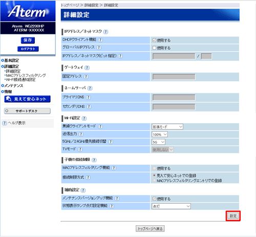Image resolution: width=256 pixels, height=237 pixels.
Task: Click the セカンダリDNS input field
Action: [174, 107]
